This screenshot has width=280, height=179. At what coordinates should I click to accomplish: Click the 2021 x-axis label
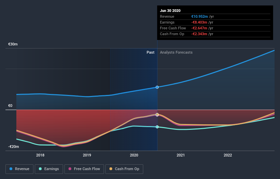pyautogui.click(x=181, y=155)
